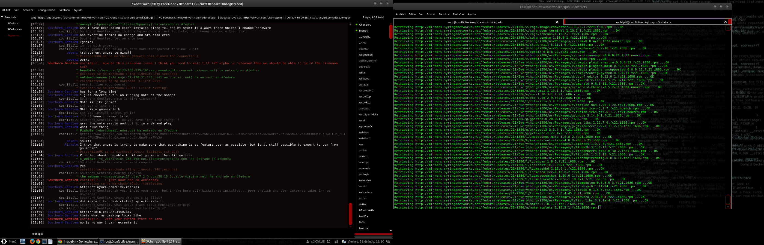
Task: Click the show desktop icon in panel
Action: (x=23, y=241)
